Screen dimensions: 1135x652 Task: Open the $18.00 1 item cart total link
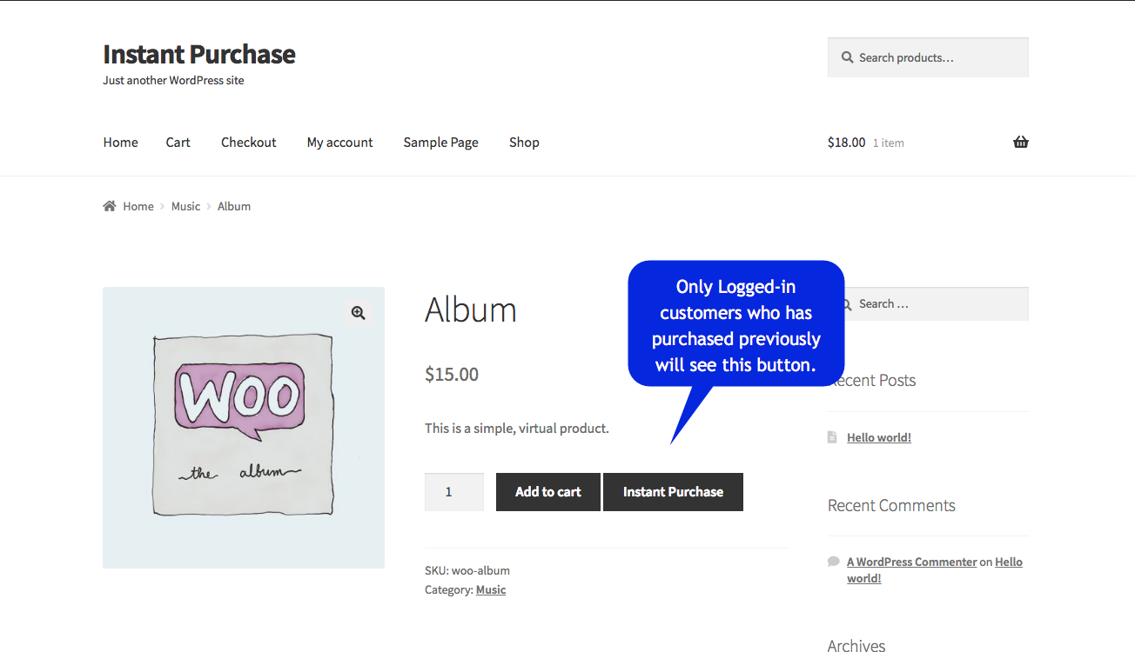pos(866,143)
